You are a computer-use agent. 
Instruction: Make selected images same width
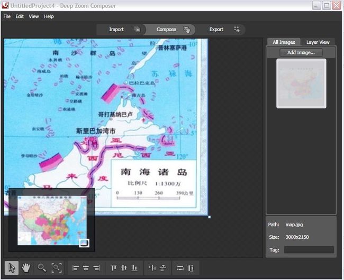pyautogui.click(x=180, y=268)
